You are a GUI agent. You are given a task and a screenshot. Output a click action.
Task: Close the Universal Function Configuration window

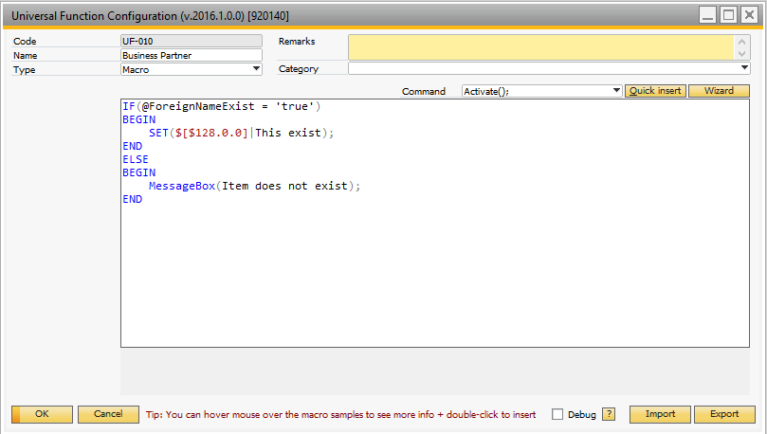tap(749, 15)
